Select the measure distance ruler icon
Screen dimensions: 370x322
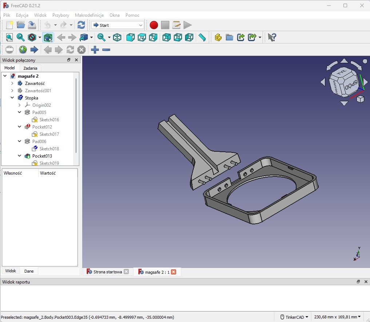[x=202, y=37]
